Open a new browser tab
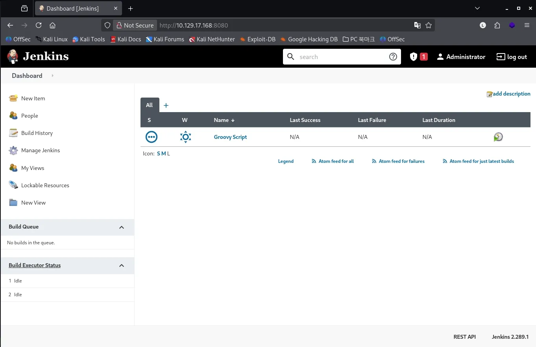536x347 pixels. [131, 8]
